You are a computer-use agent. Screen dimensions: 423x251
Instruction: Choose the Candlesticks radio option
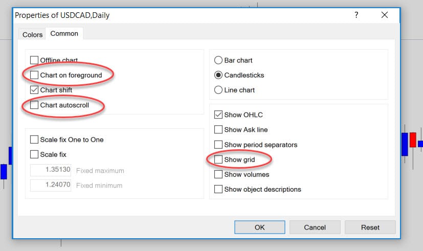tap(218, 75)
